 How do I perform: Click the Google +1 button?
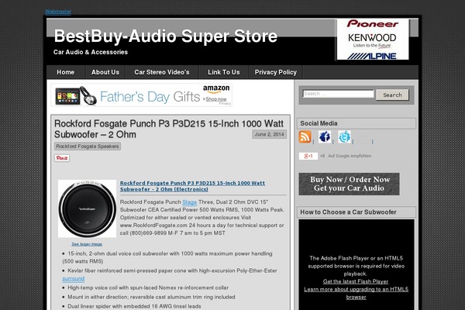pyautogui.click(x=308, y=156)
